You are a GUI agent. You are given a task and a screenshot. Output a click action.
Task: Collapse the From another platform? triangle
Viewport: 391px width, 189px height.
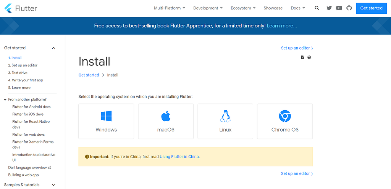pos(5,100)
